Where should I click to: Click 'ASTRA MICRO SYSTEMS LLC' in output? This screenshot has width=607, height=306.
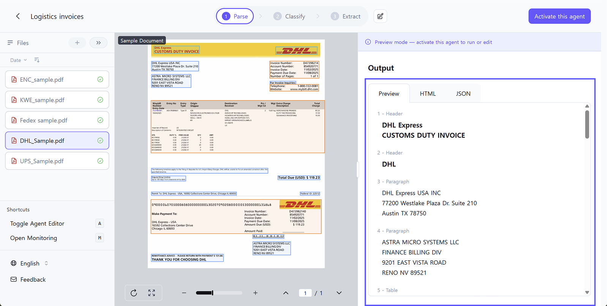click(x=420, y=242)
